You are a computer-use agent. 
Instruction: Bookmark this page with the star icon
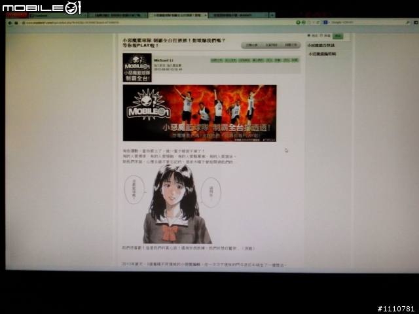[x=309, y=22]
